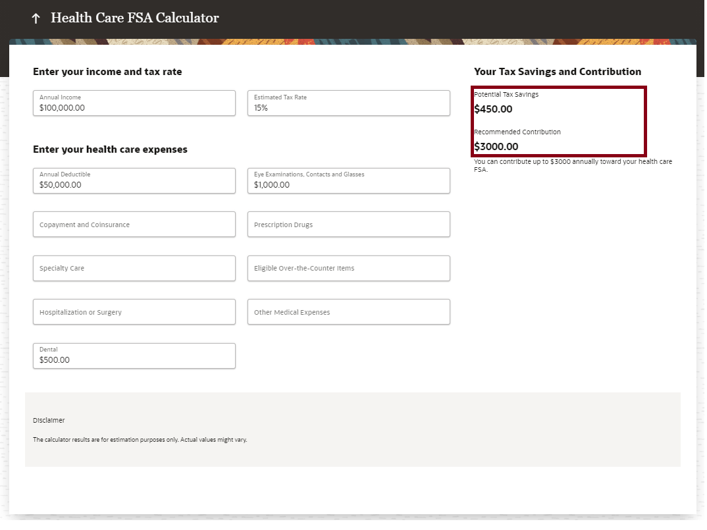Click the Copayment and Coinsurance input
The image size is (707, 530).
134,225
